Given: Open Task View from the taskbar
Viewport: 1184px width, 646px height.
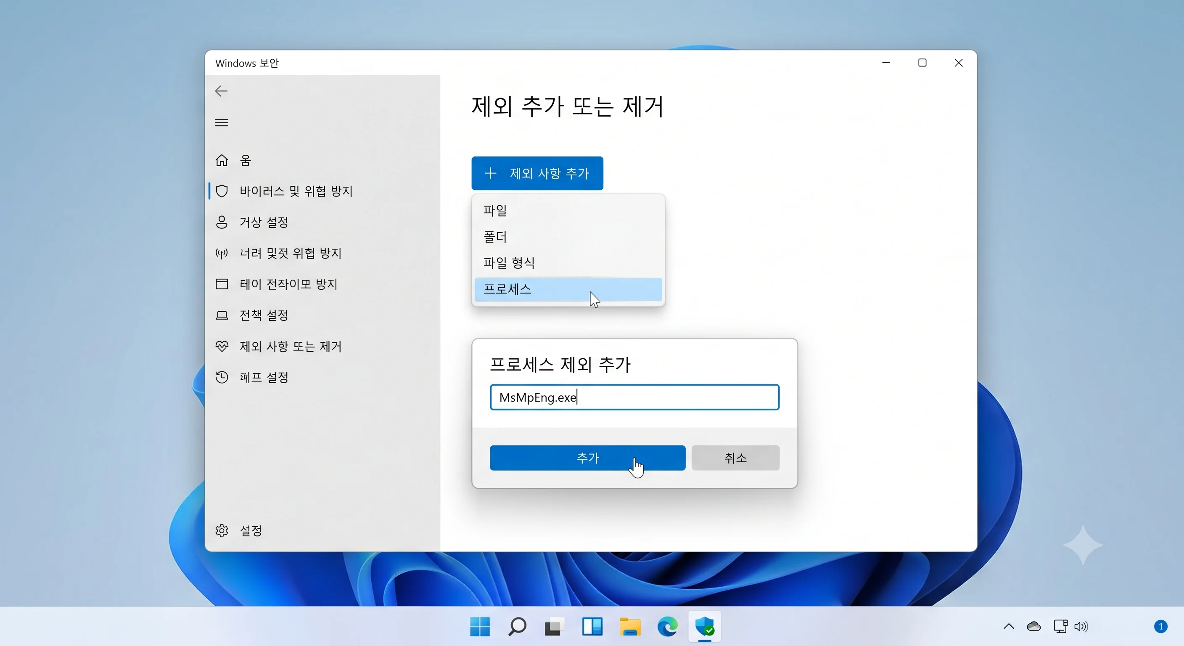Looking at the screenshot, I should (554, 626).
